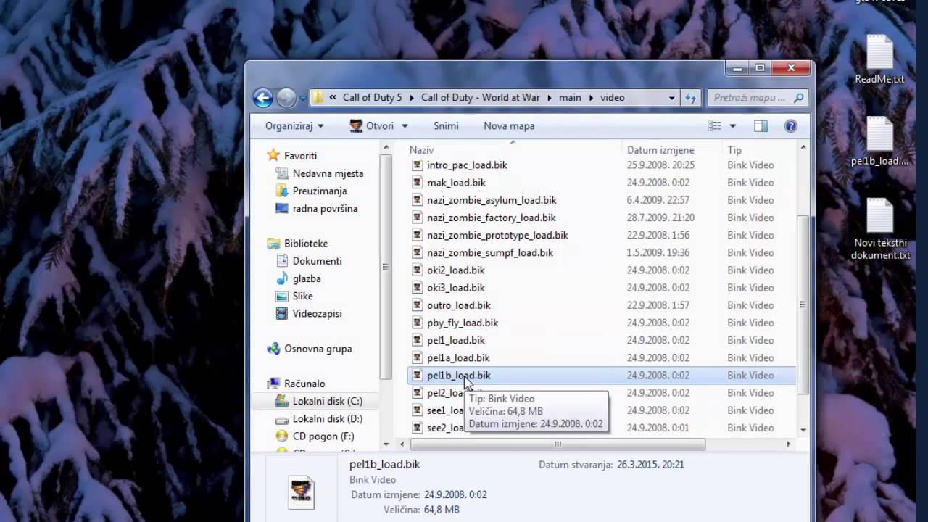
Task: Toggle the preview pane icon
Action: [x=761, y=126]
